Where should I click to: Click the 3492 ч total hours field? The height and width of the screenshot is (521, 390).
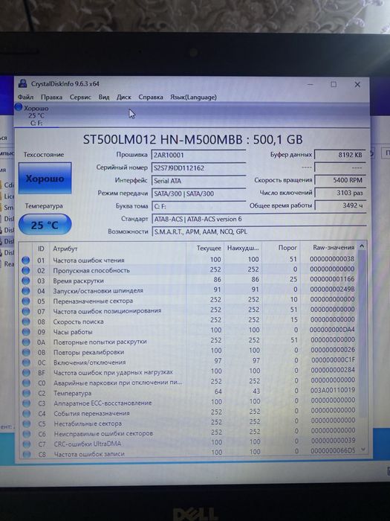[340, 205]
